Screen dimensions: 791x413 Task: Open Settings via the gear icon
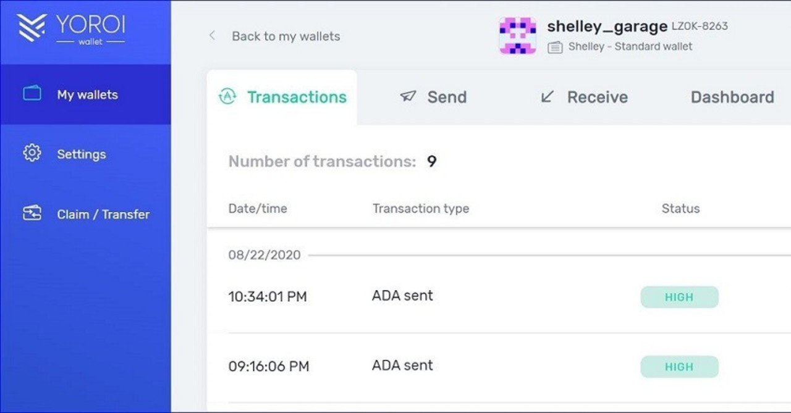pos(32,153)
